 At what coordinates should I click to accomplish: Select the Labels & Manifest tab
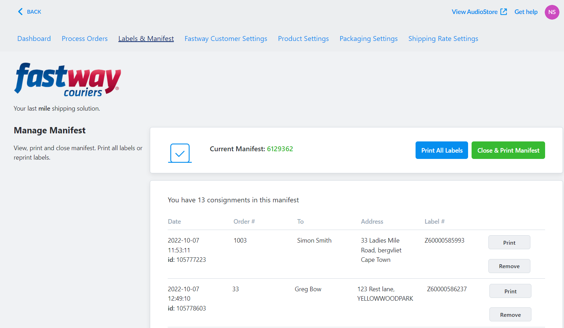point(146,39)
